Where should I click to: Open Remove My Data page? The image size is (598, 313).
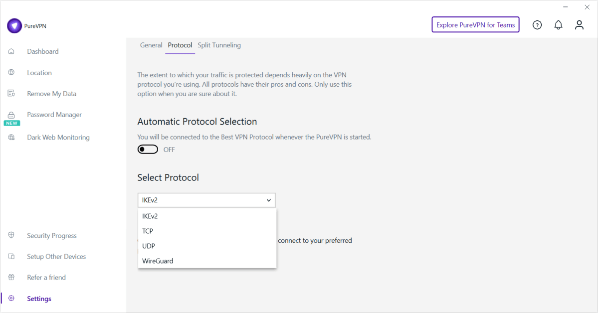(x=51, y=94)
